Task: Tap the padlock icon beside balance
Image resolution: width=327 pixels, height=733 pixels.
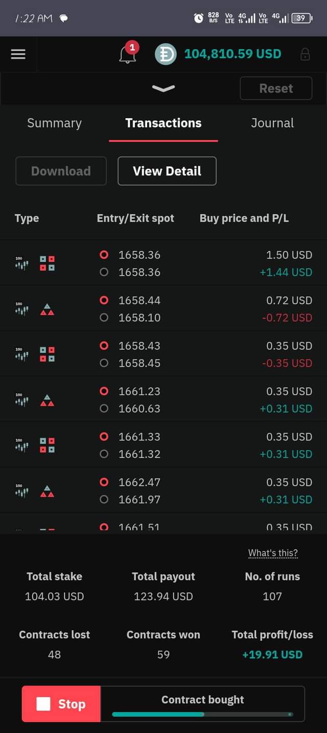Action: click(305, 54)
